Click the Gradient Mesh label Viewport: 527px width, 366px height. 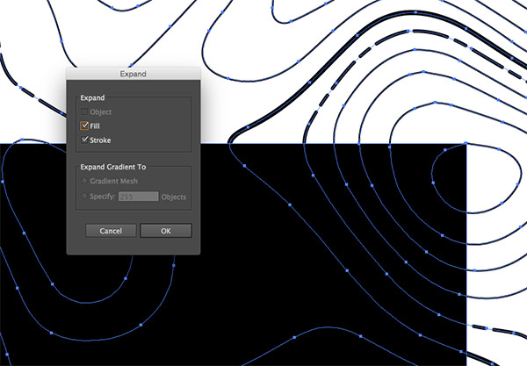coord(114,183)
